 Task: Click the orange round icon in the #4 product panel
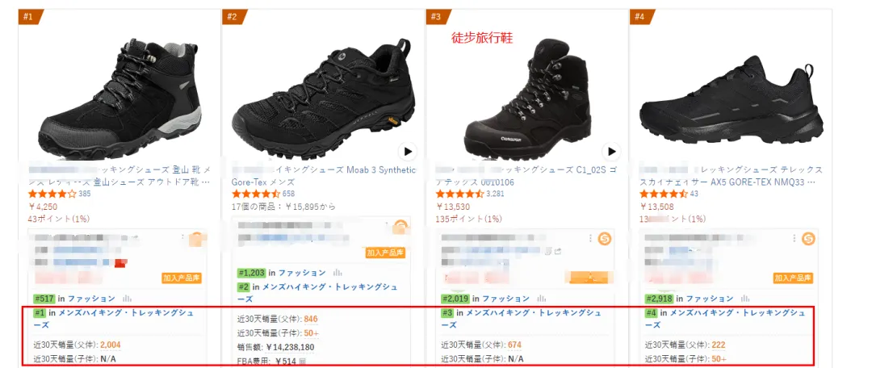click(808, 239)
